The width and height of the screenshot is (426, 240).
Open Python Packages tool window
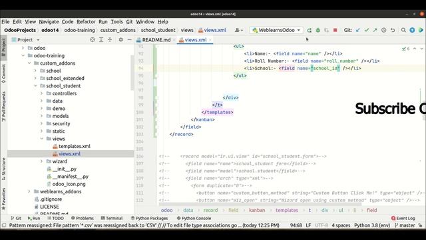coord(149,218)
